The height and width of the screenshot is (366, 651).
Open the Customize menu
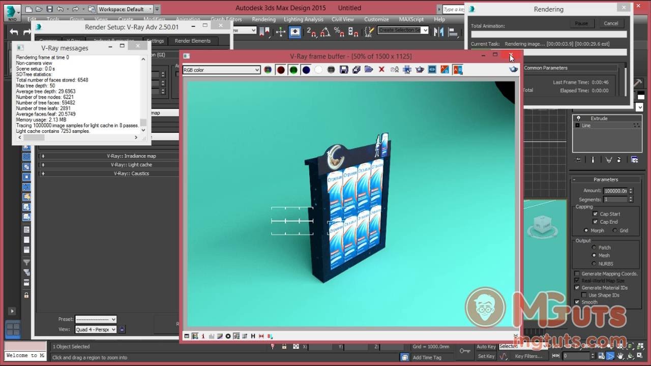(x=376, y=19)
